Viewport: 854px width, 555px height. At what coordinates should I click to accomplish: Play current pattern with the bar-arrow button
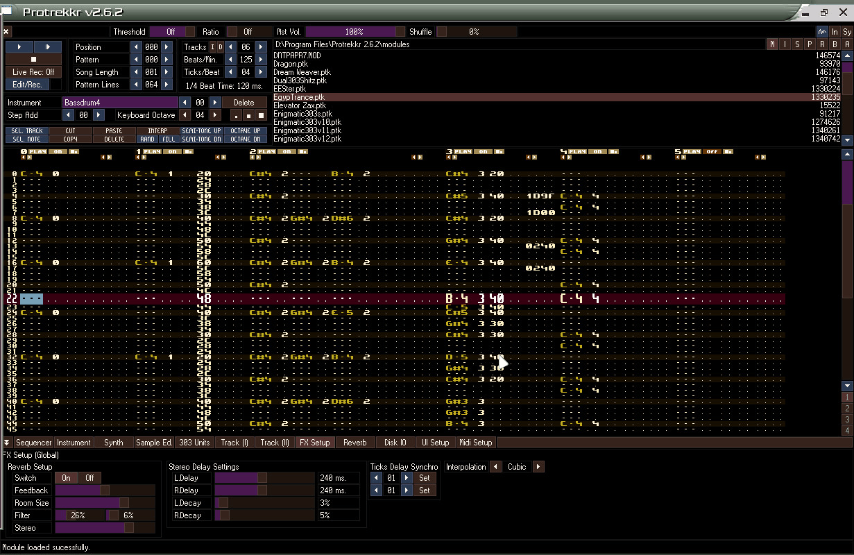tap(48, 46)
